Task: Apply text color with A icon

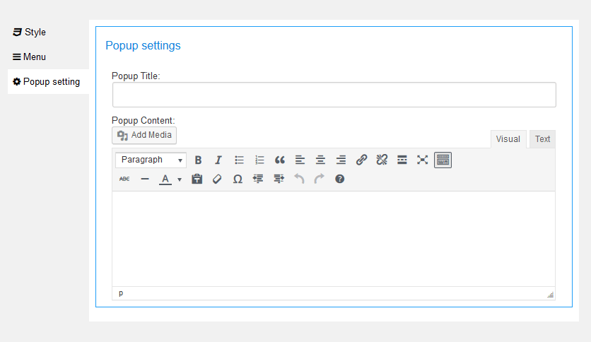Action: (165, 179)
